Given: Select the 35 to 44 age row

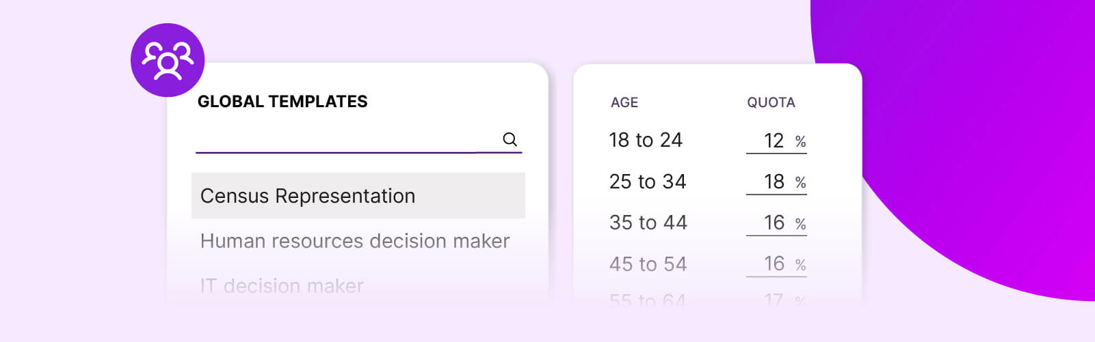Looking at the screenshot, I should click(x=648, y=223).
